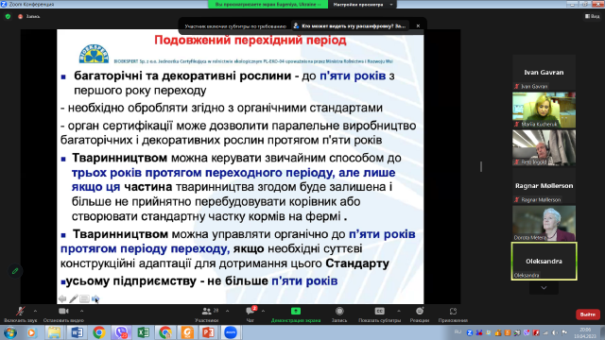The width and height of the screenshot is (605, 340).
Task: Show subtitles with Показать субтитры button
Action: click(379, 314)
